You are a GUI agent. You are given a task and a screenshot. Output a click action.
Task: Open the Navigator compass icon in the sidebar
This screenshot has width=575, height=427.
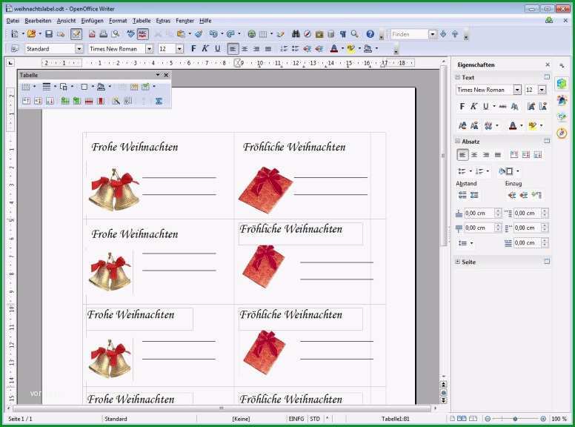pyautogui.click(x=562, y=133)
